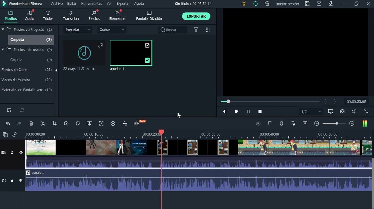The image size is (374, 209).
Task: Switch to the Efectos tab
Action: (94, 15)
